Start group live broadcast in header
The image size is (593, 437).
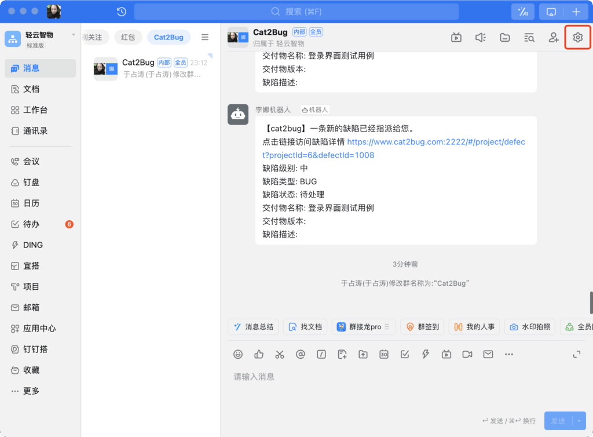pyautogui.click(x=456, y=38)
